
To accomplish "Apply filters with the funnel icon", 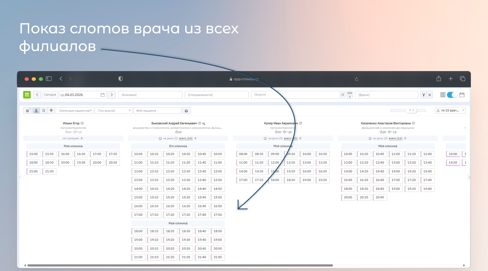I will [x=424, y=95].
